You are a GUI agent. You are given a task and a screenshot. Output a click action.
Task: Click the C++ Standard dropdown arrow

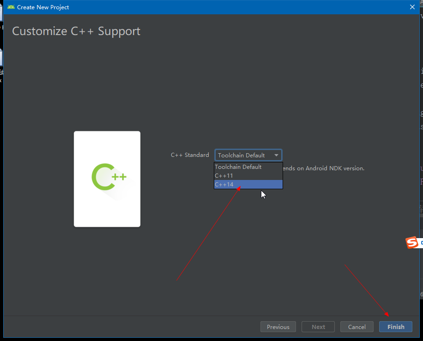(x=276, y=155)
